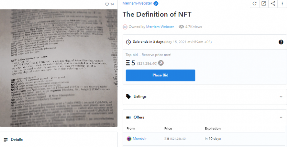Click the owner avatar icon
Screen dimensions: 287x147
pyautogui.click(x=125, y=27)
